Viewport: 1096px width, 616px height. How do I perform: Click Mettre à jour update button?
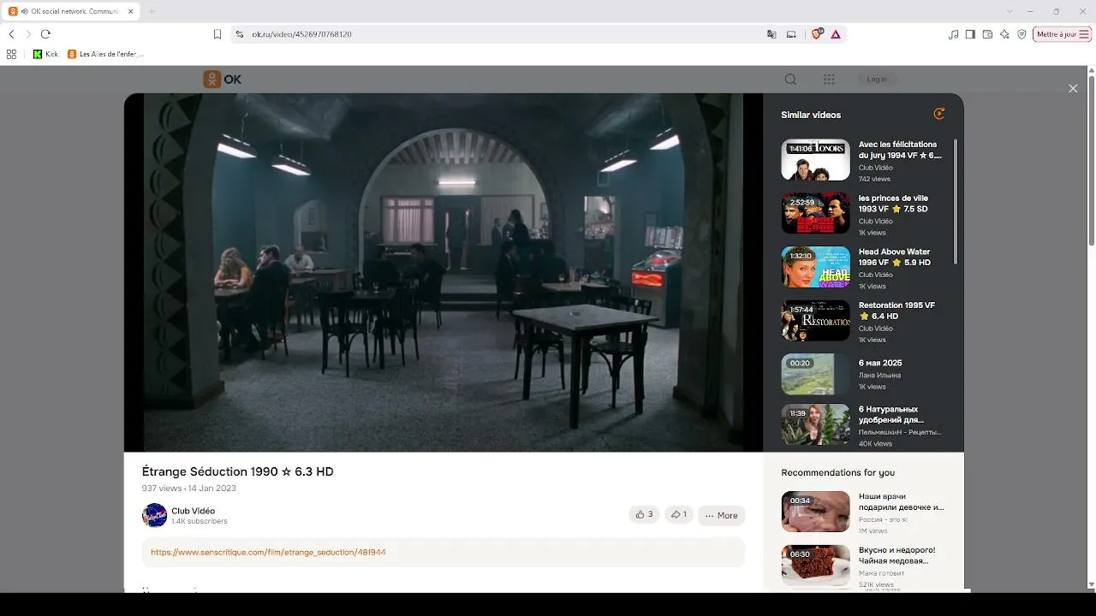click(1062, 34)
